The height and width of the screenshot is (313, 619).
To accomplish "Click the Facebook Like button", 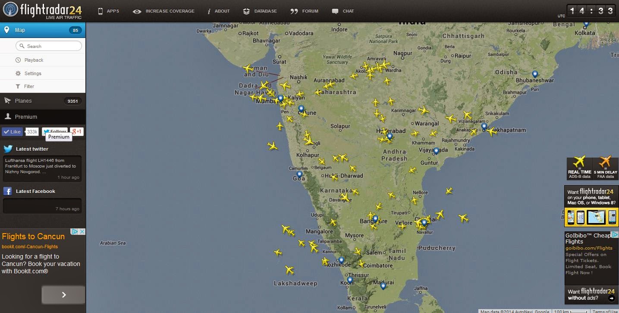I will pyautogui.click(x=13, y=132).
